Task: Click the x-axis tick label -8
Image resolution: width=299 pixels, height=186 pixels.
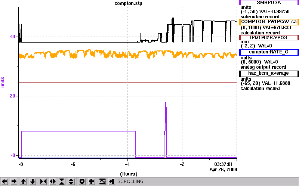Action: 21,164
